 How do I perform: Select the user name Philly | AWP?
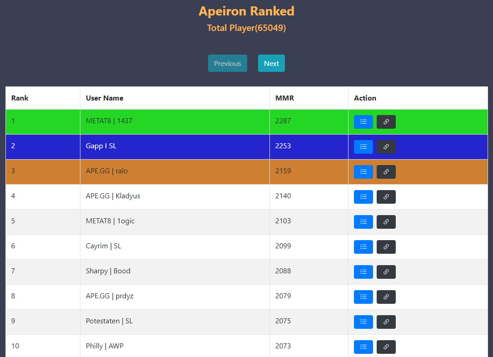[105, 346]
